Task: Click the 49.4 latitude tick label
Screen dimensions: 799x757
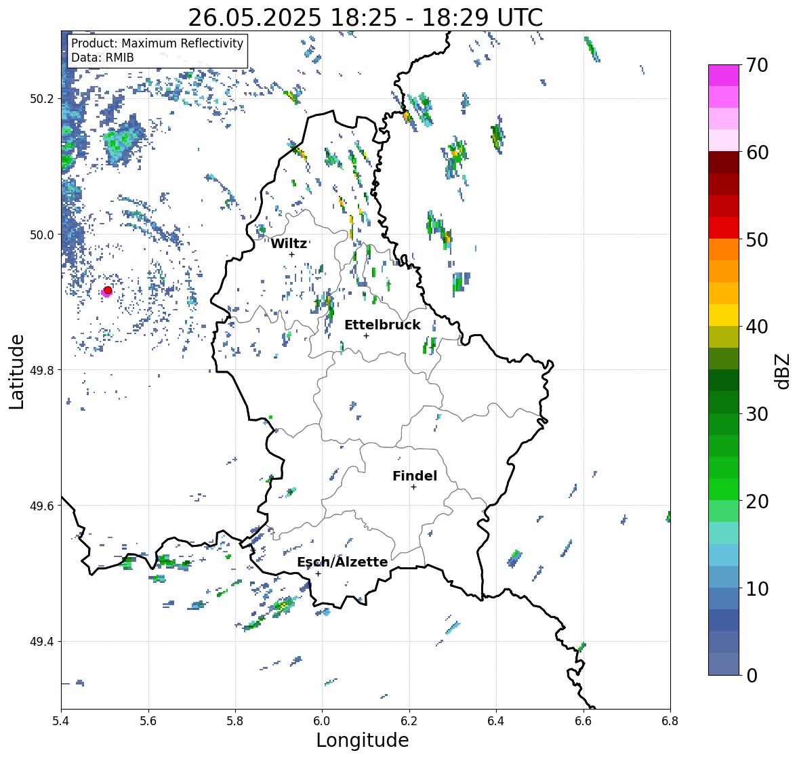Action: (x=42, y=642)
